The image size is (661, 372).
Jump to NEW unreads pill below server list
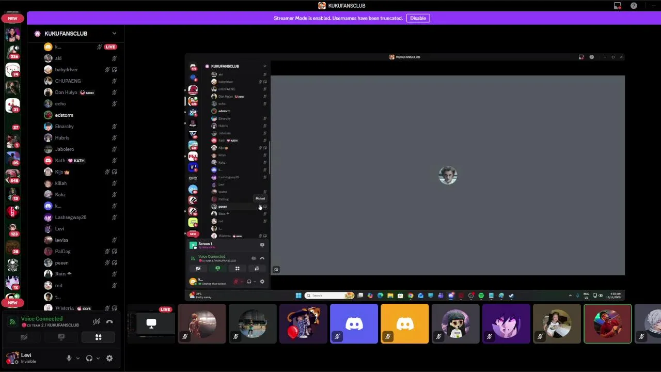(12, 303)
